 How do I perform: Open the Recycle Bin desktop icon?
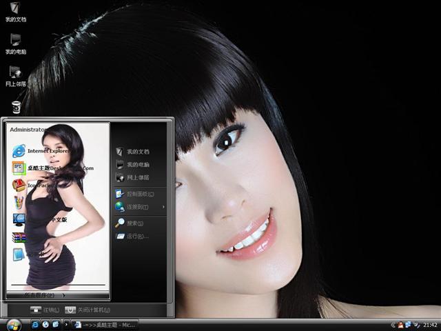click(x=16, y=108)
